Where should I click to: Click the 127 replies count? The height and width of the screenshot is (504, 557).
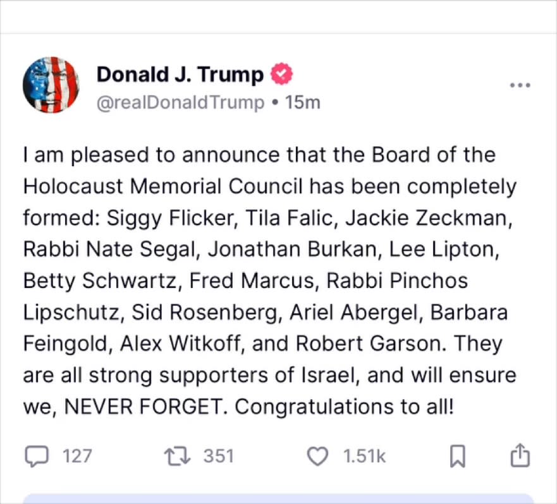click(77, 455)
